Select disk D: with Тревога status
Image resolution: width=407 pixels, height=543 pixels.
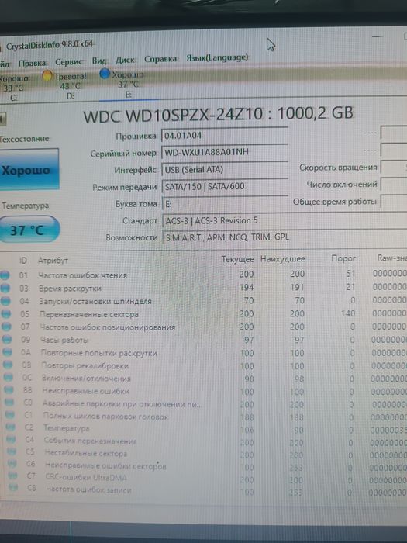tap(66, 85)
